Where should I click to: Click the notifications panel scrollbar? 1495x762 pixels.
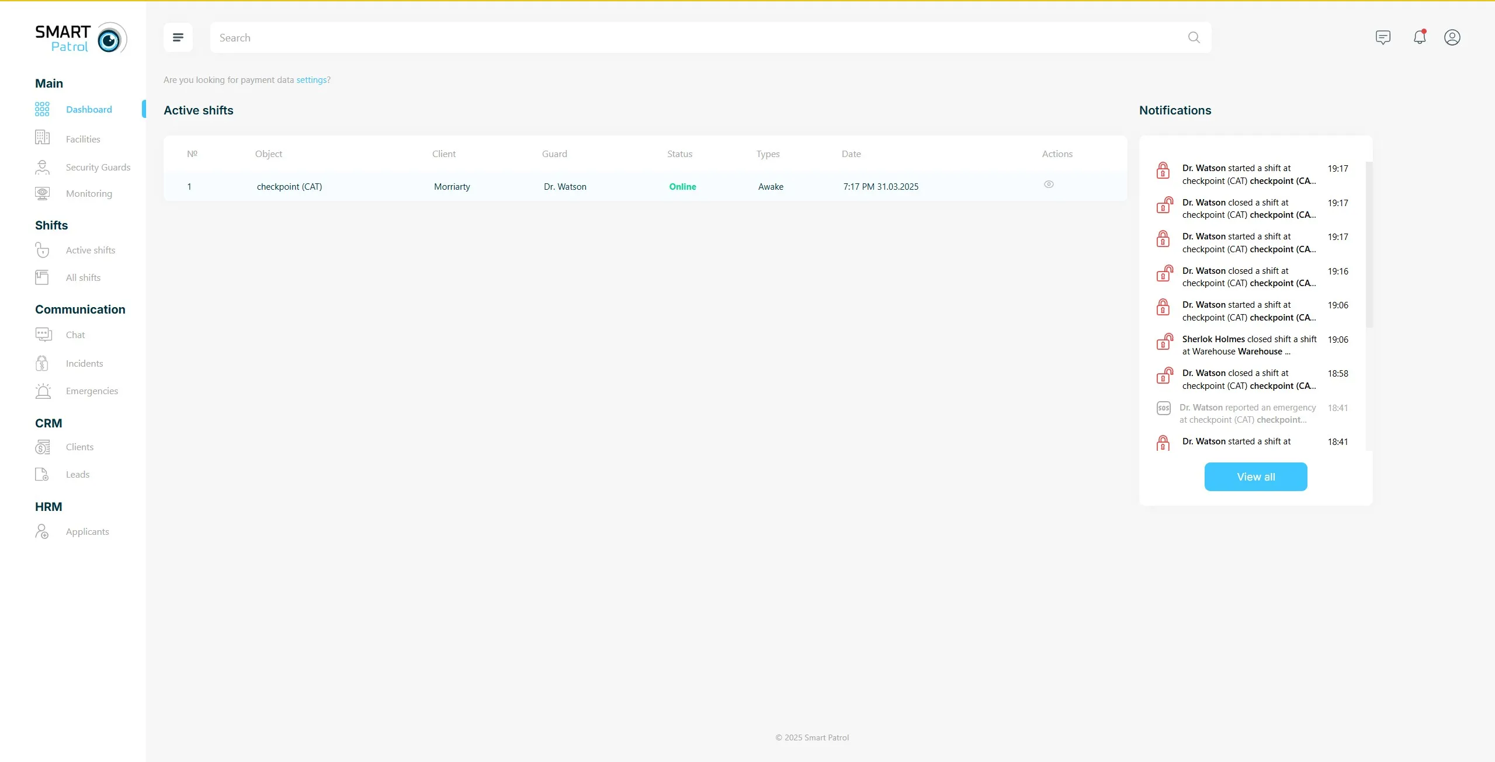pos(1369,245)
